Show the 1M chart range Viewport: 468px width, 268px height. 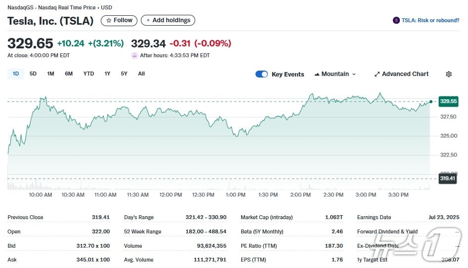click(50, 74)
